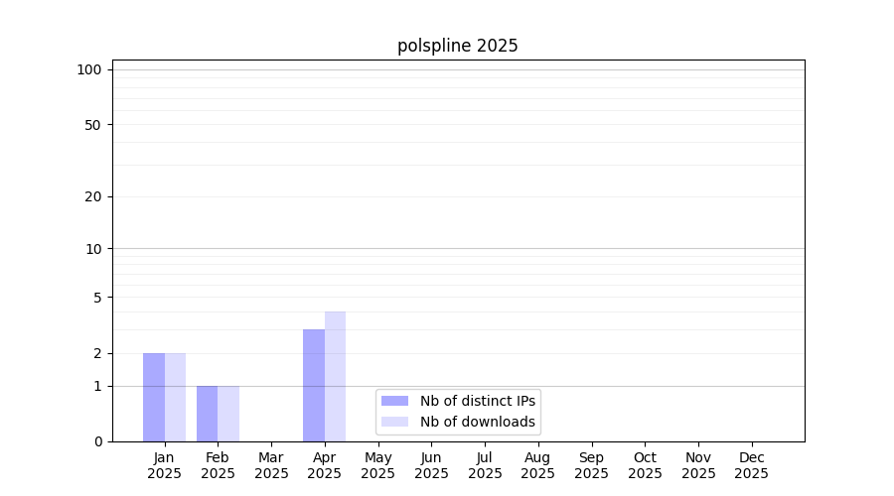894x496 pixels.
Task: Select the Jan 2025 downloads bar
Action: point(175,397)
